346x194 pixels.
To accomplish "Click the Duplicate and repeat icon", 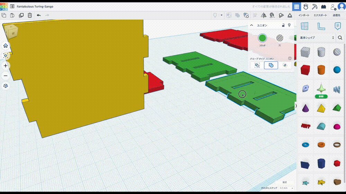I will point(21,15).
